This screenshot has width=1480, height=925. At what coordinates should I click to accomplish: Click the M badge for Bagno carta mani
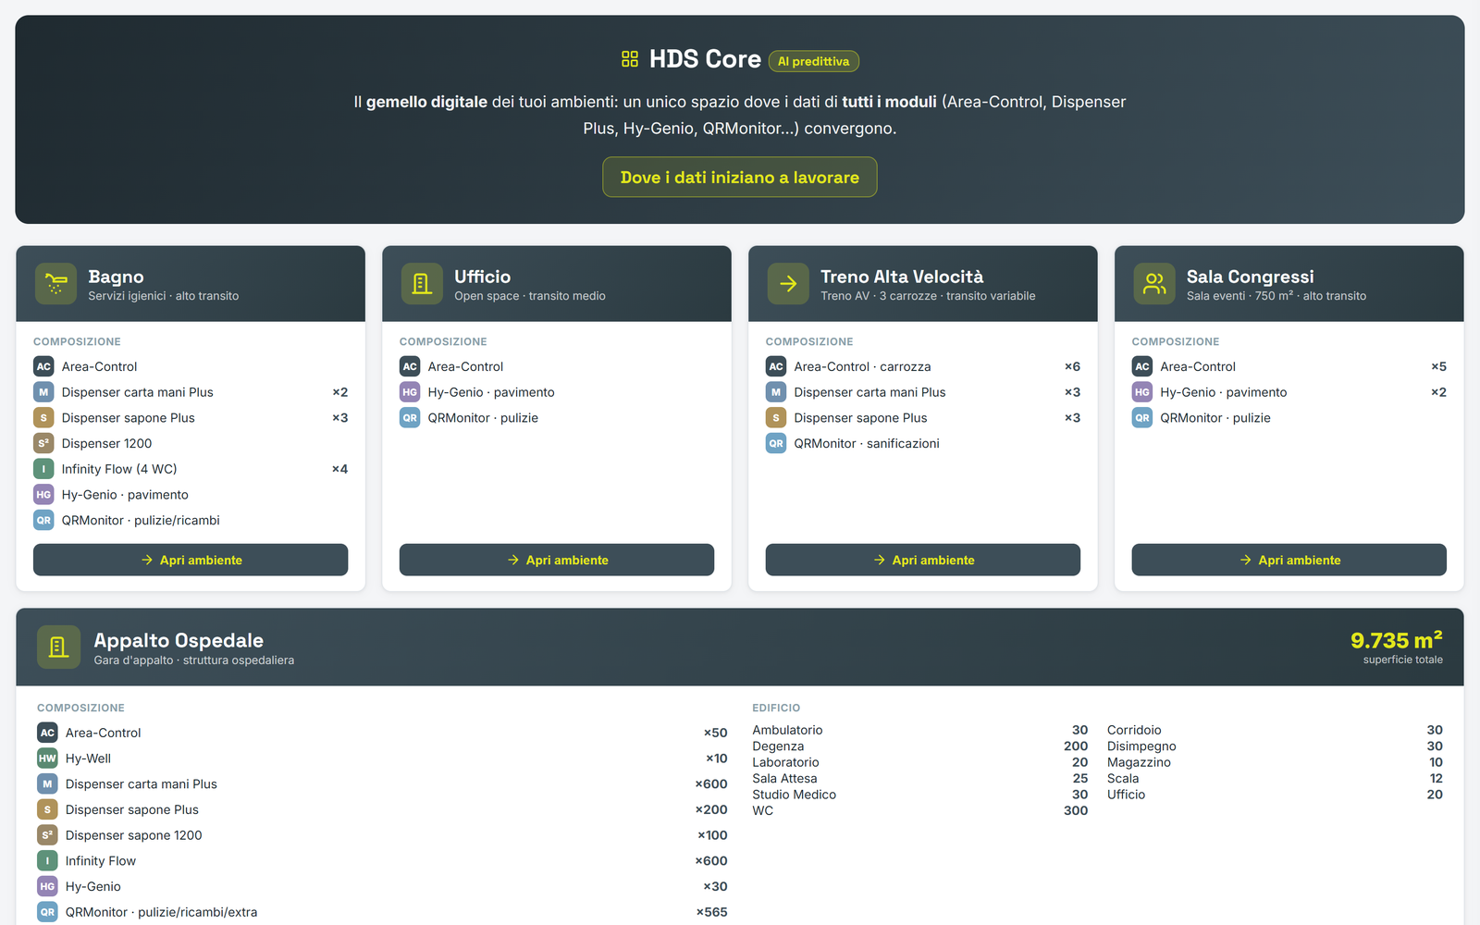tap(43, 392)
